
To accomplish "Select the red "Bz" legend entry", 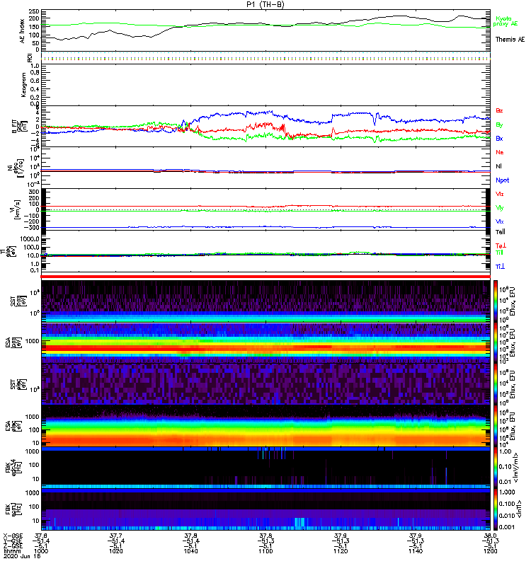I will point(499,110).
